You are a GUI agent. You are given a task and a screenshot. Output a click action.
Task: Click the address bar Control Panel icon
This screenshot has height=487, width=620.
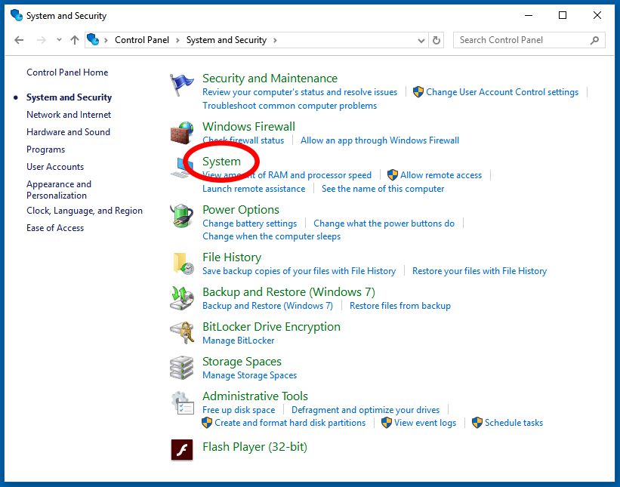(x=93, y=39)
